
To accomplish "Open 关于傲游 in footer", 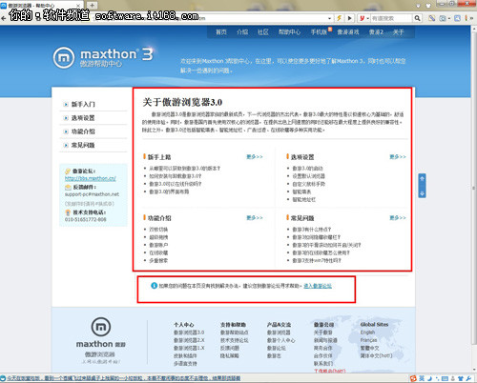I will pyautogui.click(x=323, y=333).
